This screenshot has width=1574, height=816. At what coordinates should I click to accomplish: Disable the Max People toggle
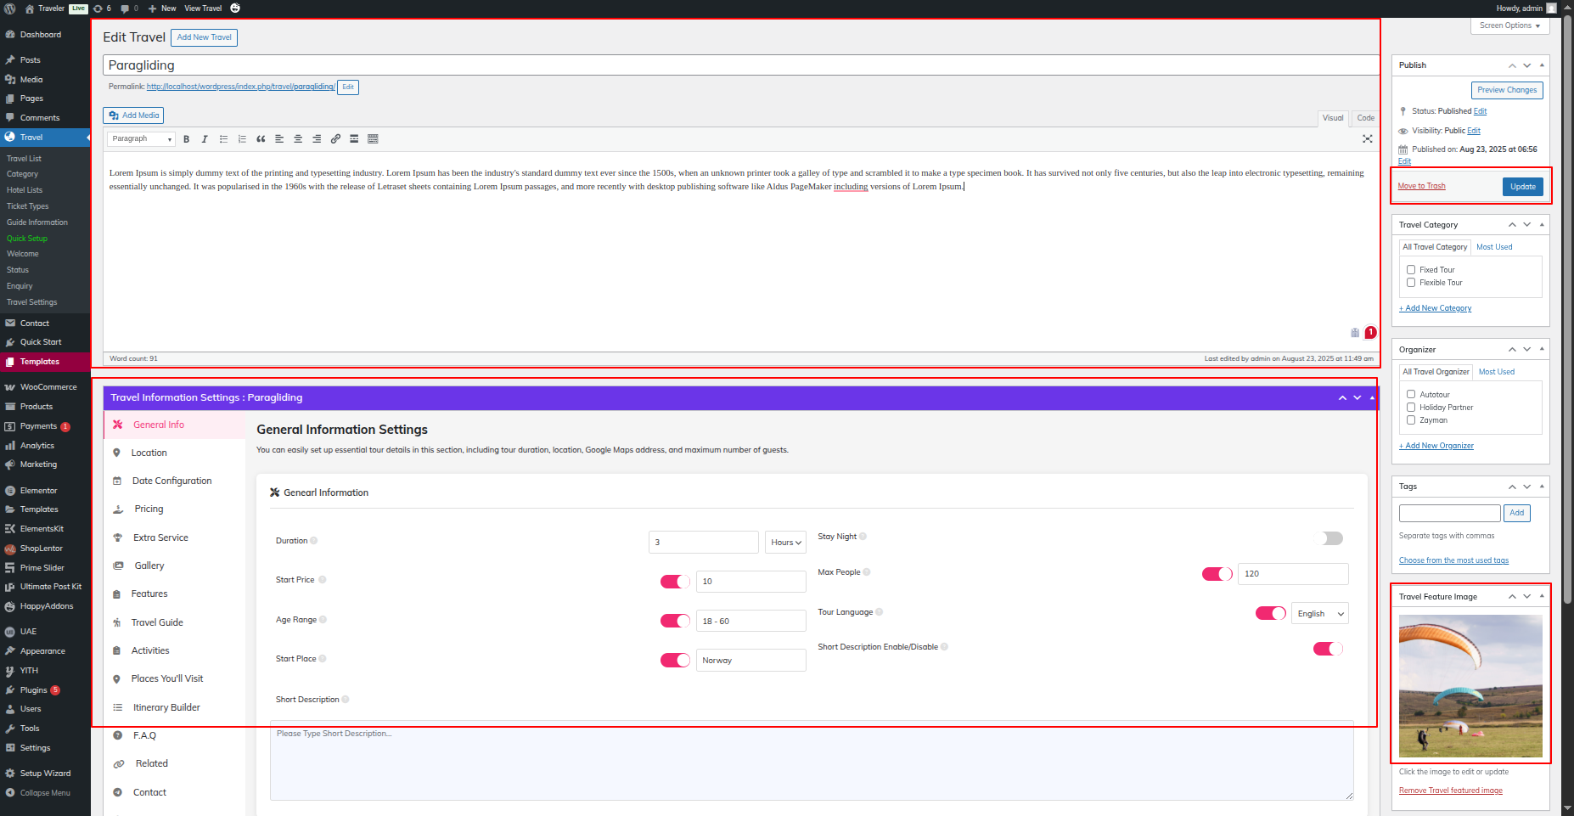(x=1217, y=574)
